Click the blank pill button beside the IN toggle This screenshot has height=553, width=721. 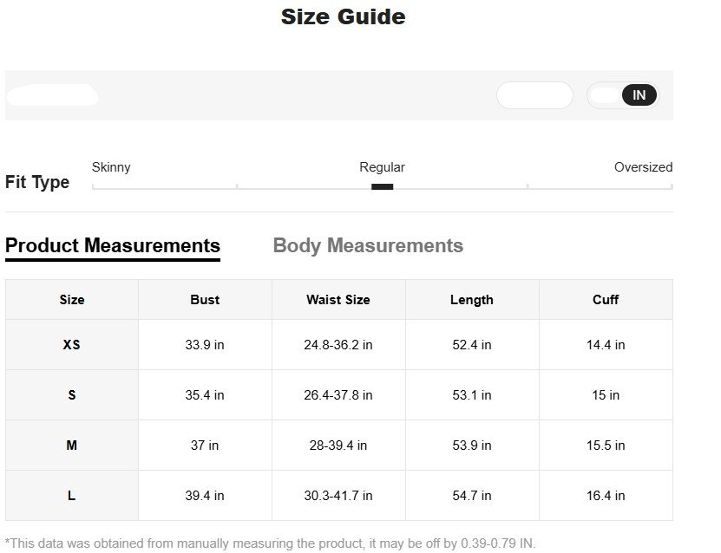pyautogui.click(x=534, y=95)
